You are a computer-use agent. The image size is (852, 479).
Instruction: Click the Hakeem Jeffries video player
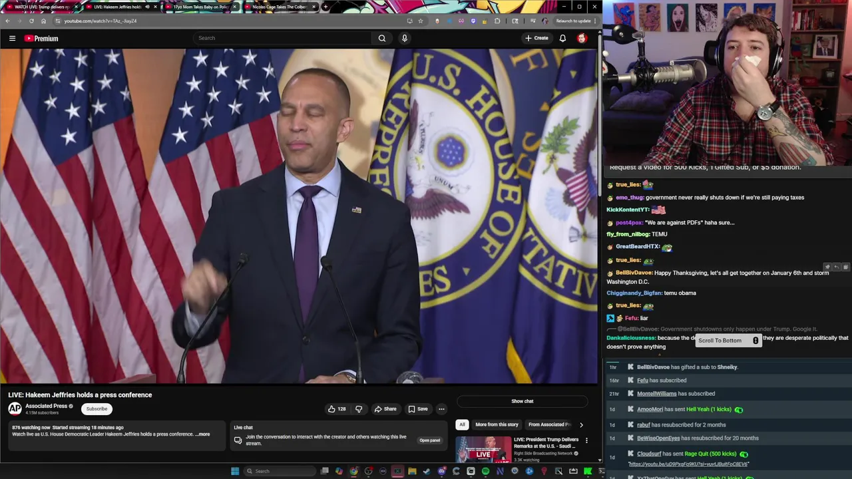pos(299,216)
